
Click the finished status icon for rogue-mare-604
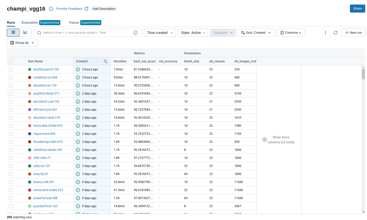[x=78, y=134]
